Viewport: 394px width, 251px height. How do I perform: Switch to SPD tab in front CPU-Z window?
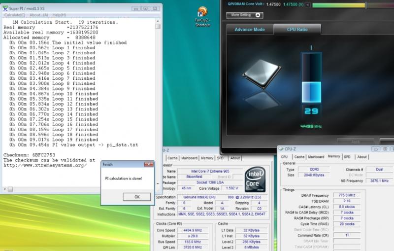click(347, 157)
